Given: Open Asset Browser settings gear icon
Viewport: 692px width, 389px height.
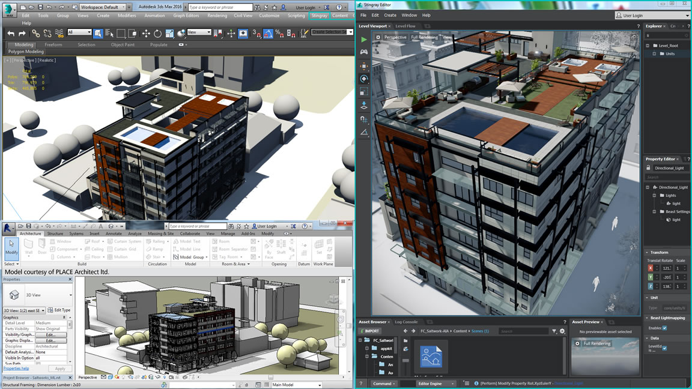Looking at the screenshot, I should coord(562,331).
